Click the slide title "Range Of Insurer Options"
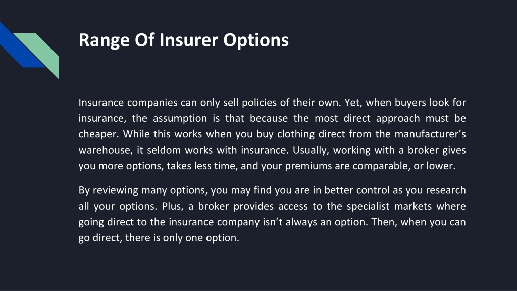The width and height of the screenshot is (517, 291). pos(184,40)
